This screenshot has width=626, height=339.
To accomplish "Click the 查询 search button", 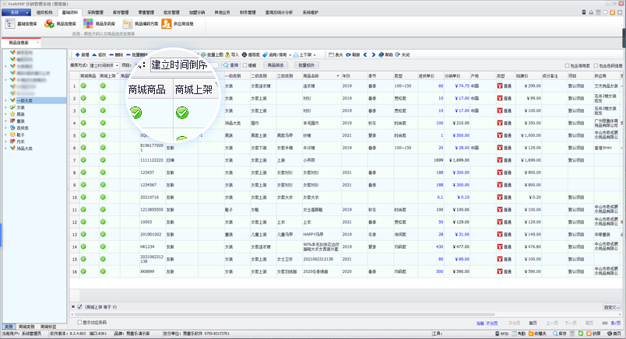I will pyautogui.click(x=231, y=65).
